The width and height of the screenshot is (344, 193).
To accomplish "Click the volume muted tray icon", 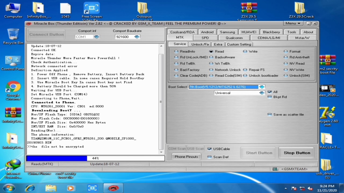I will pos(310,188).
